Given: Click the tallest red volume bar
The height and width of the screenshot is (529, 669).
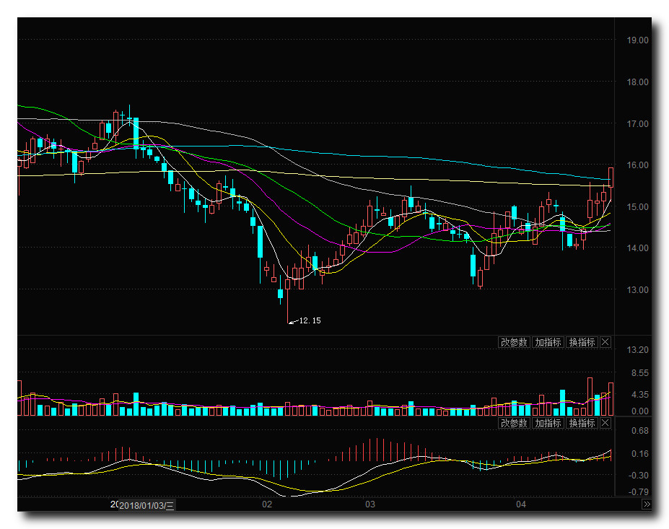Looking at the screenshot, I should pos(590,396).
